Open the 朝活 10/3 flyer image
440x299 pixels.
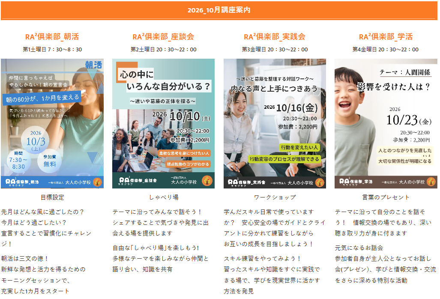coord(52,123)
